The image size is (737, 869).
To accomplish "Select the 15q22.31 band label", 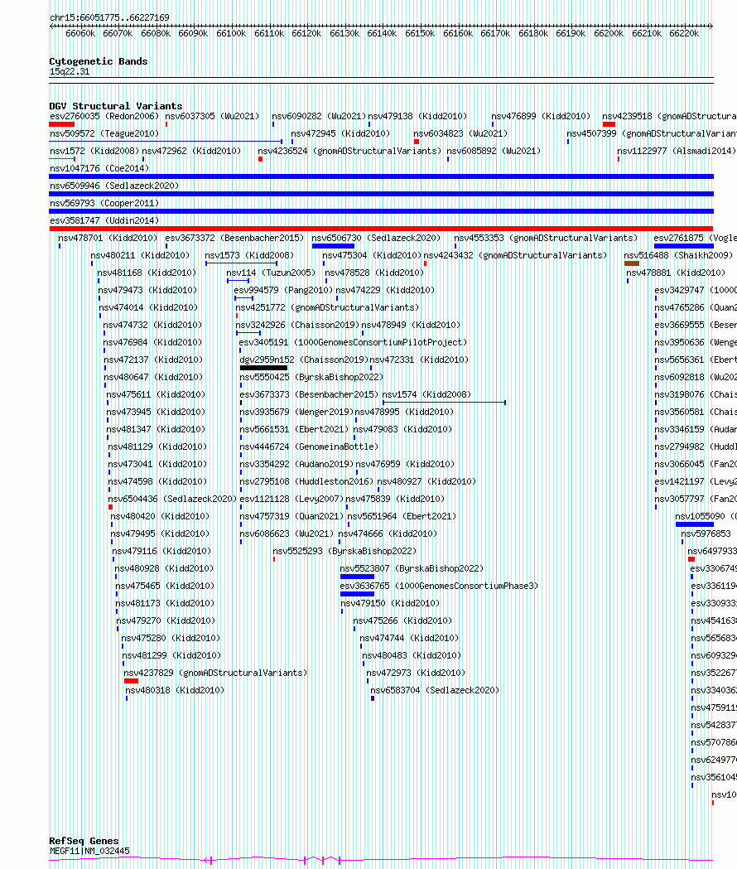I will [x=70, y=71].
